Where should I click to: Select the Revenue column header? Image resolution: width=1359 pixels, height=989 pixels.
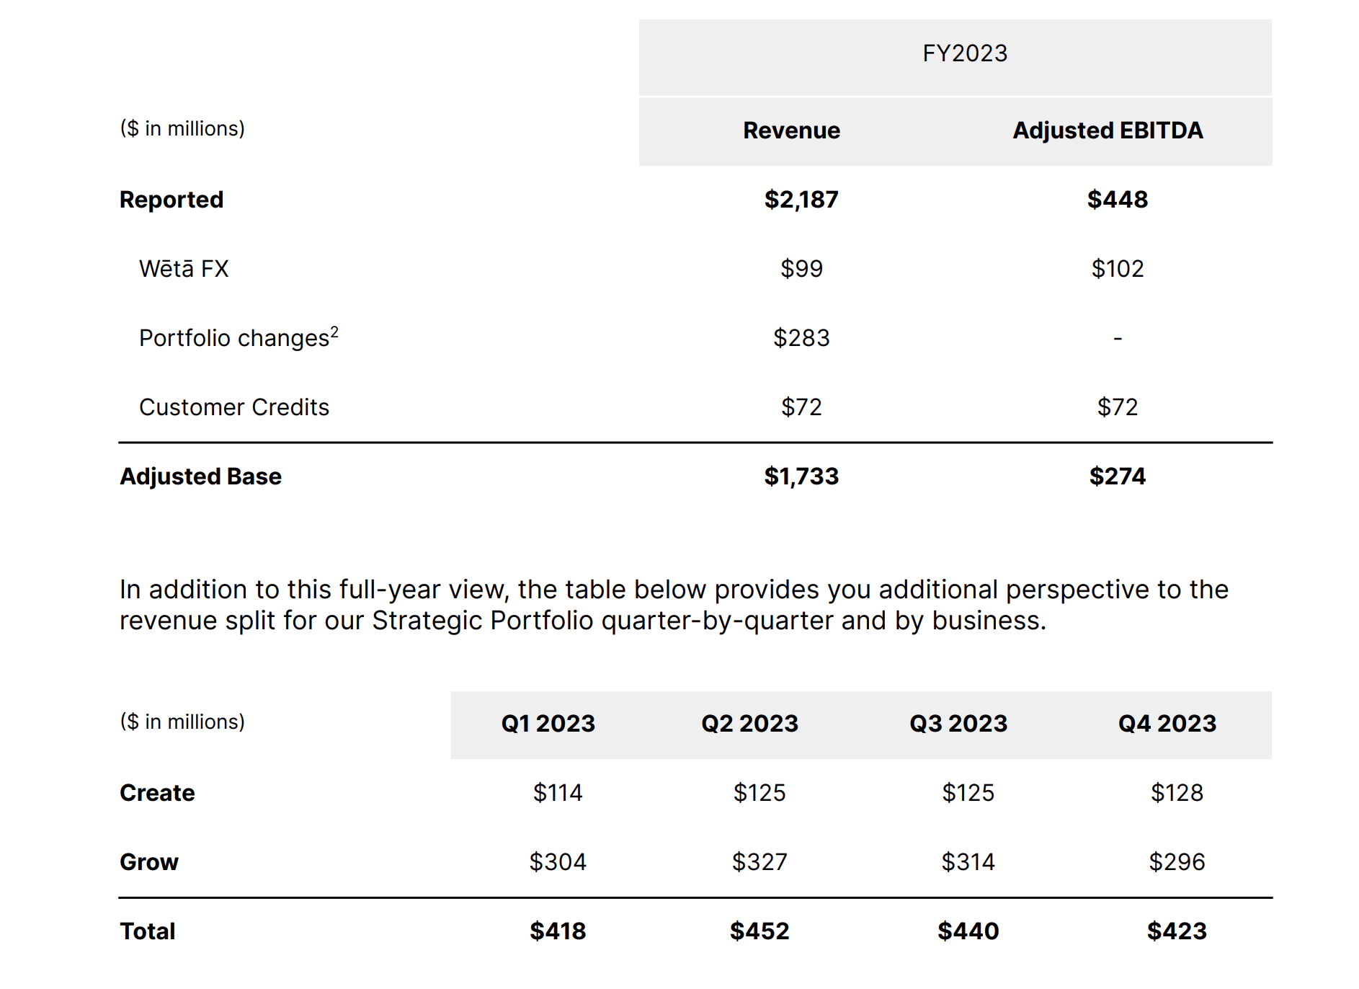tap(791, 130)
